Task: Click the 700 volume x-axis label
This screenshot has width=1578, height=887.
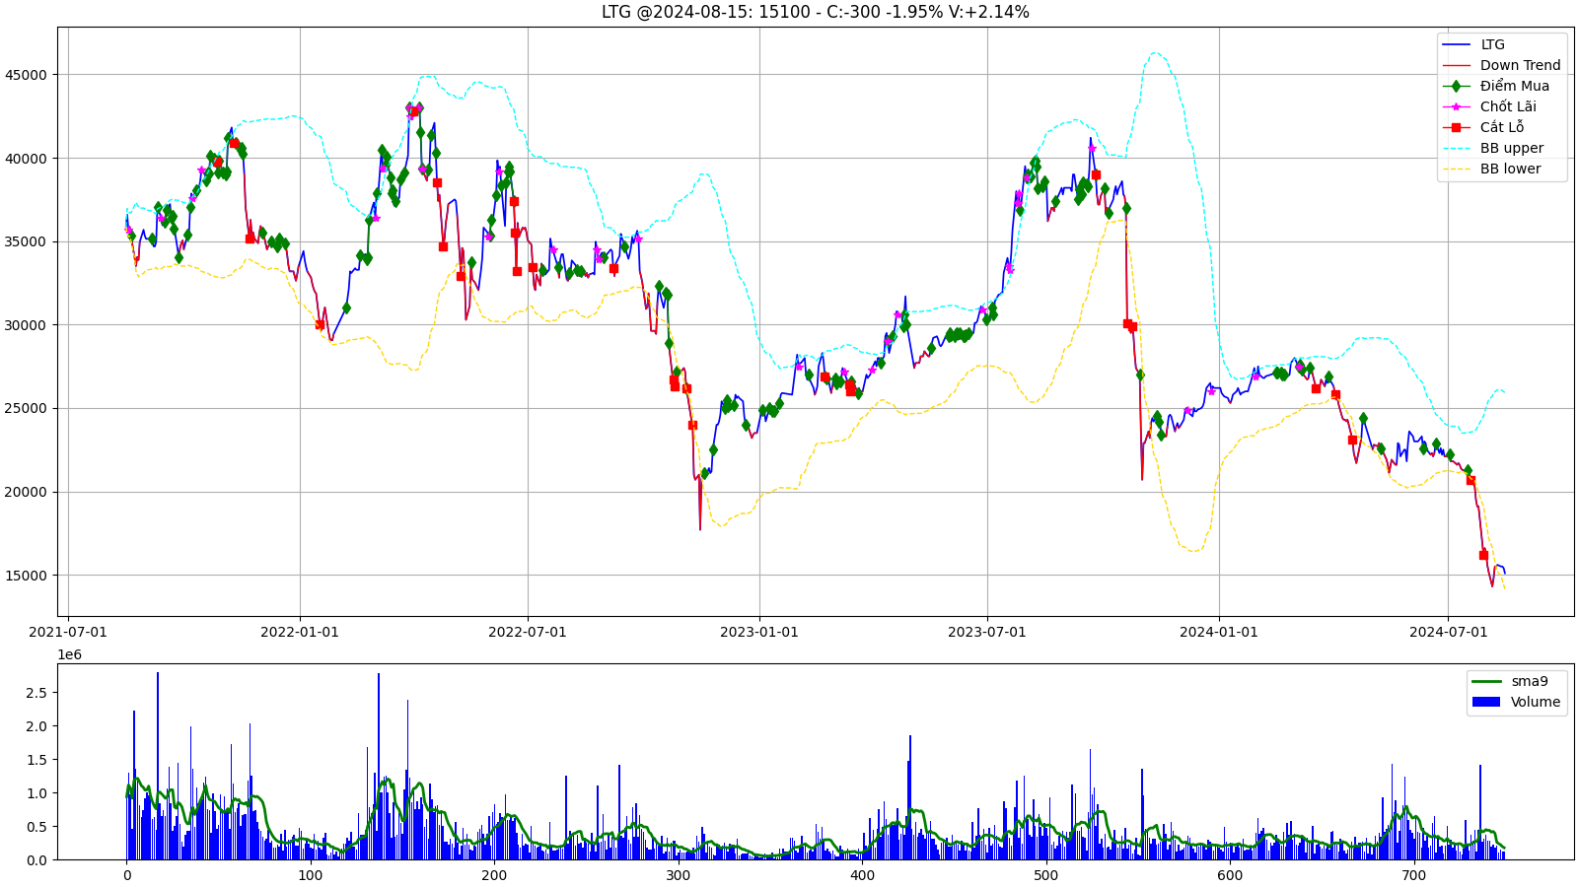Action: [x=1414, y=875]
